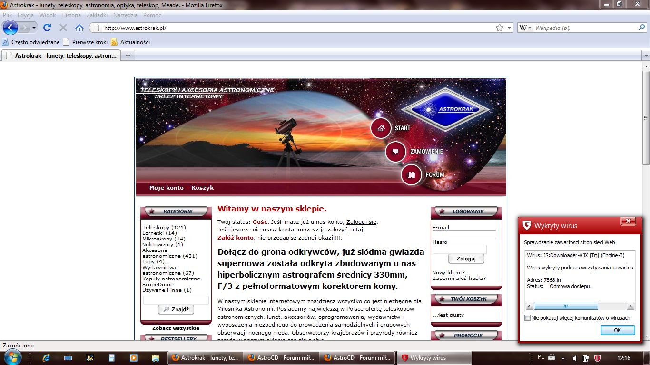650x365 pixels.
Task: Open the Zakładki menu
Action: click(x=97, y=15)
